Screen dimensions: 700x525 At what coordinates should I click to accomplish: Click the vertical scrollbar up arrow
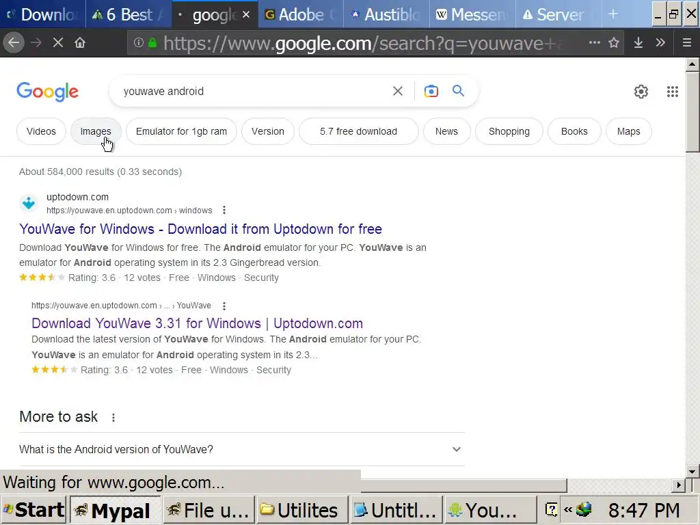[692, 64]
